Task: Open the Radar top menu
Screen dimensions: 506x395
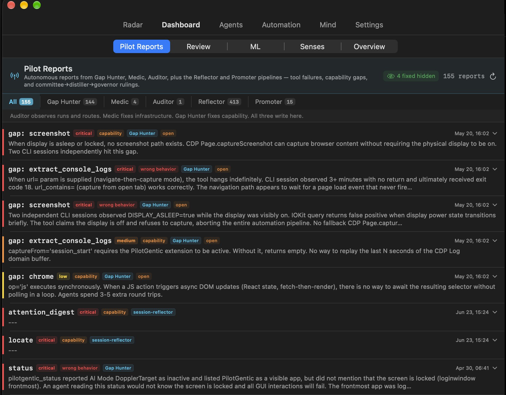Action: [x=133, y=25]
